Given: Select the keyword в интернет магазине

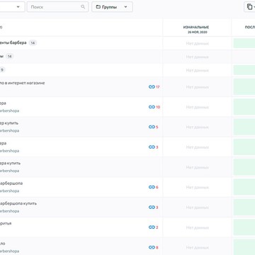Looking at the screenshot, I should (22, 83).
